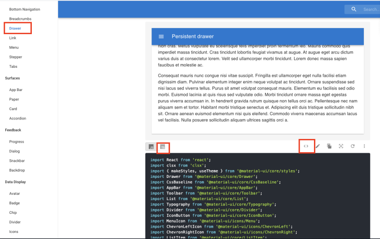Navigate to the Accordion page
Viewport: 380px width, 239px height.
[18, 118]
